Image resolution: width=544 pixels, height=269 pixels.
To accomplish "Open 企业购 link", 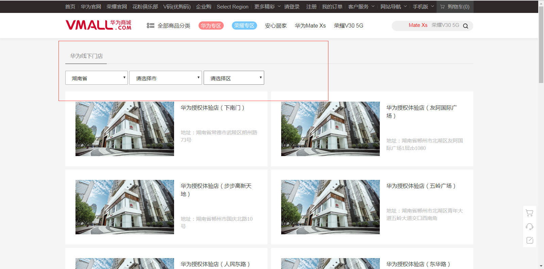I will (x=204, y=6).
